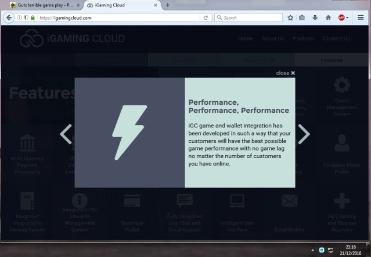Bookmark this page with the star icon

point(290,18)
